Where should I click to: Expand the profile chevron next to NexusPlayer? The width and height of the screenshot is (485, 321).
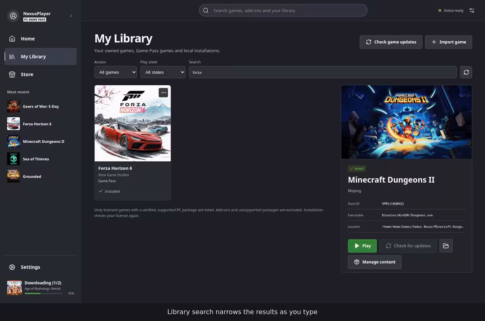pyautogui.click(x=71, y=16)
